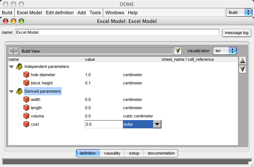Open the dollar unit dropdown arrow
The height and width of the screenshot is (167, 254).
157,124
